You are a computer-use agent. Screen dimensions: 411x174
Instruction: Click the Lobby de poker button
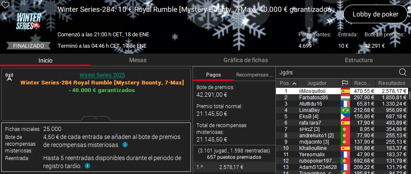pyautogui.click(x=375, y=14)
